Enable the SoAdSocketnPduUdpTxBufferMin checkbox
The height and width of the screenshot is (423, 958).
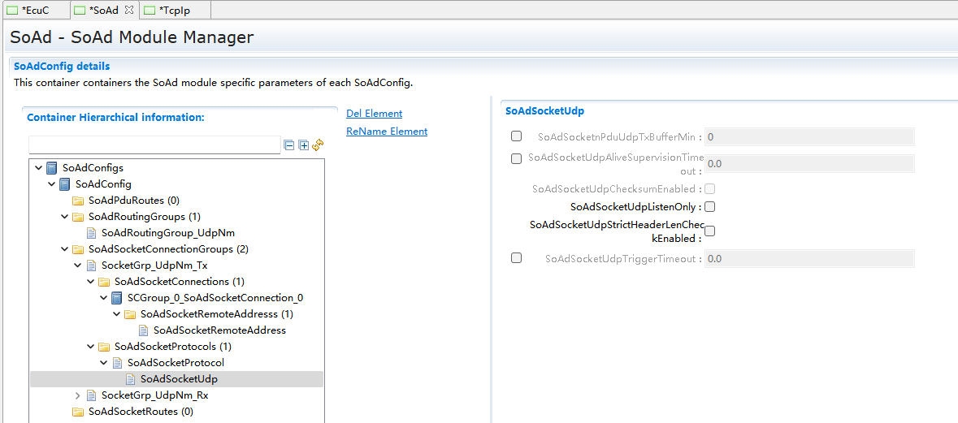(516, 136)
